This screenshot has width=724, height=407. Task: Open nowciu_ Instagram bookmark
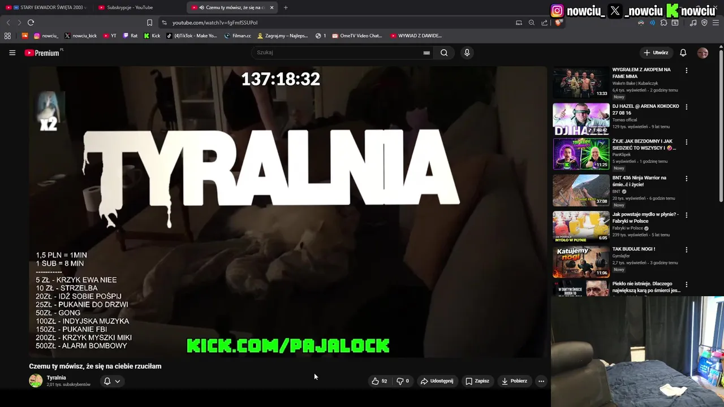(x=46, y=36)
